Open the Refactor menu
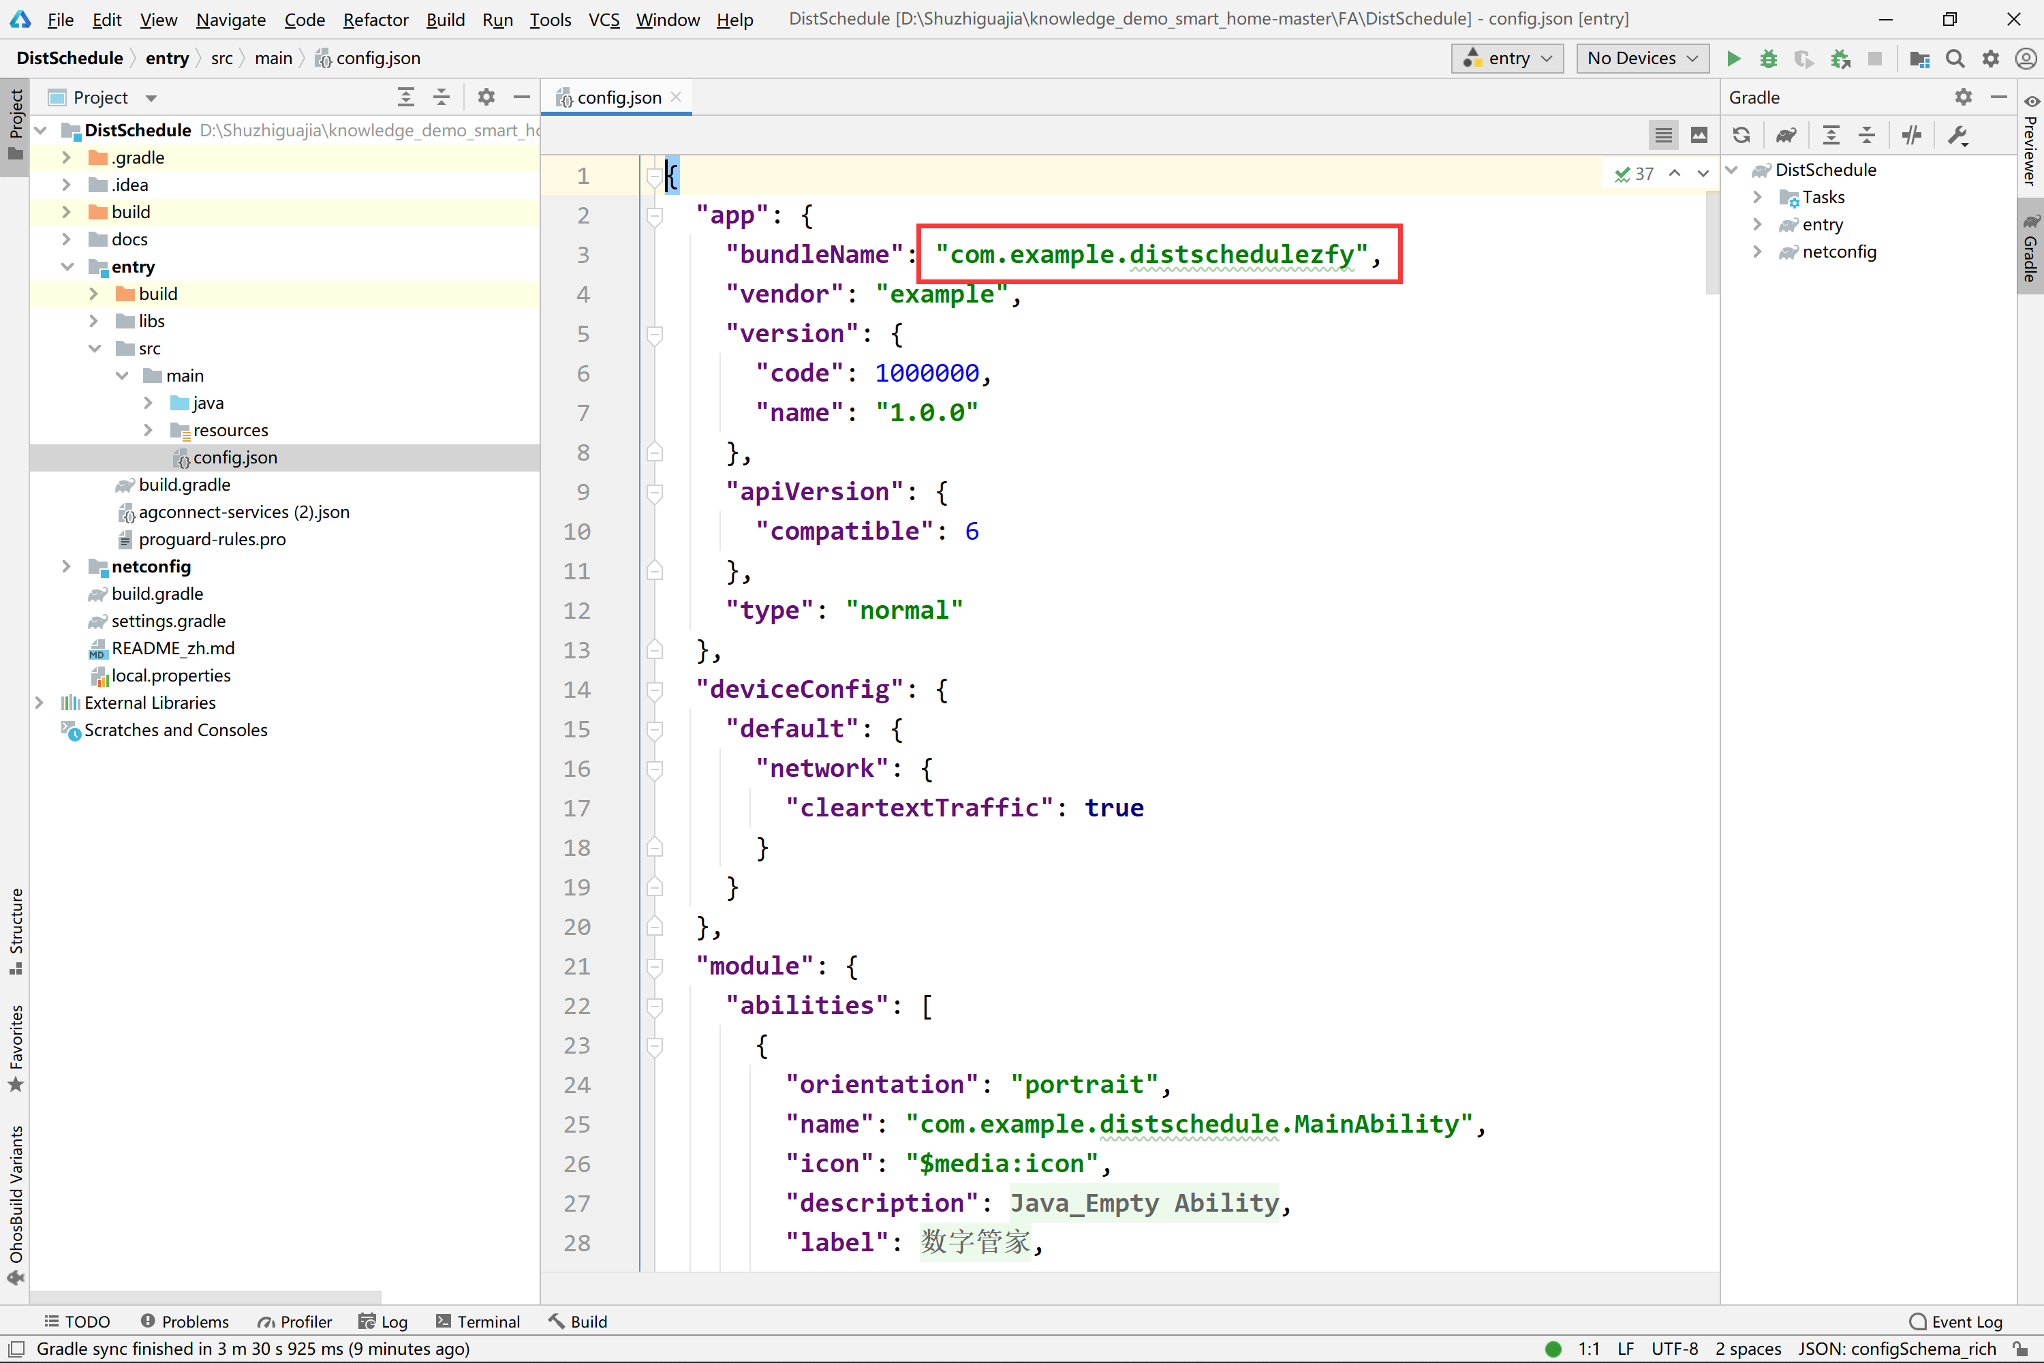Screen dimensions: 2044x1363 click(x=375, y=19)
